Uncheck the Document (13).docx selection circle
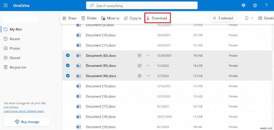Image resolution: width=274 pixels, height=130 pixels. click(x=68, y=66)
